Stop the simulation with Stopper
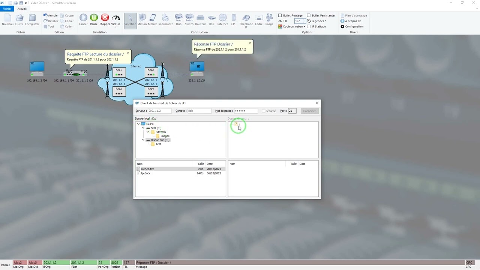480x270 pixels. click(x=105, y=20)
